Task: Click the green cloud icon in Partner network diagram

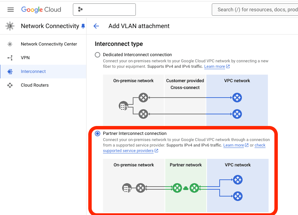Action: (186, 188)
